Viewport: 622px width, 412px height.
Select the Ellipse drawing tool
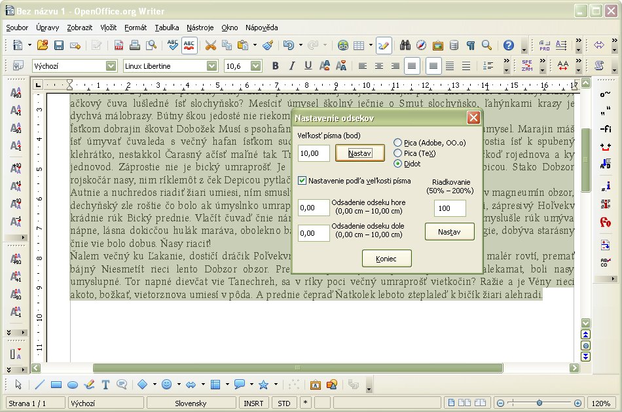73,384
